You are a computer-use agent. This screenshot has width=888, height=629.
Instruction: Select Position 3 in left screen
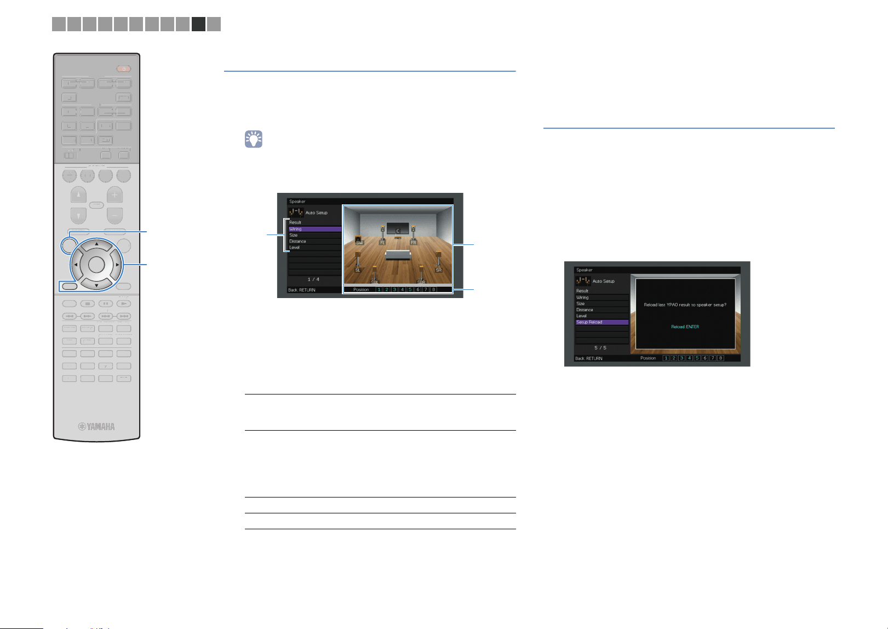click(394, 290)
